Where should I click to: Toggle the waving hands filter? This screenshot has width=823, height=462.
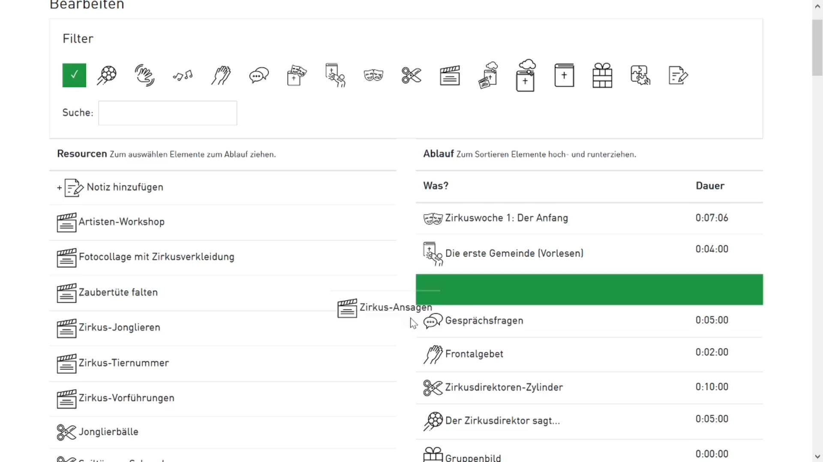coord(144,75)
